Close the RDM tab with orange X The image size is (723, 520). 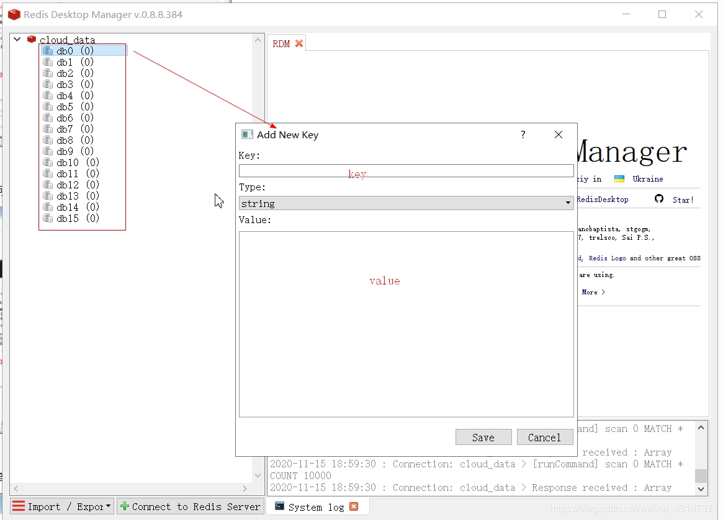(x=299, y=43)
